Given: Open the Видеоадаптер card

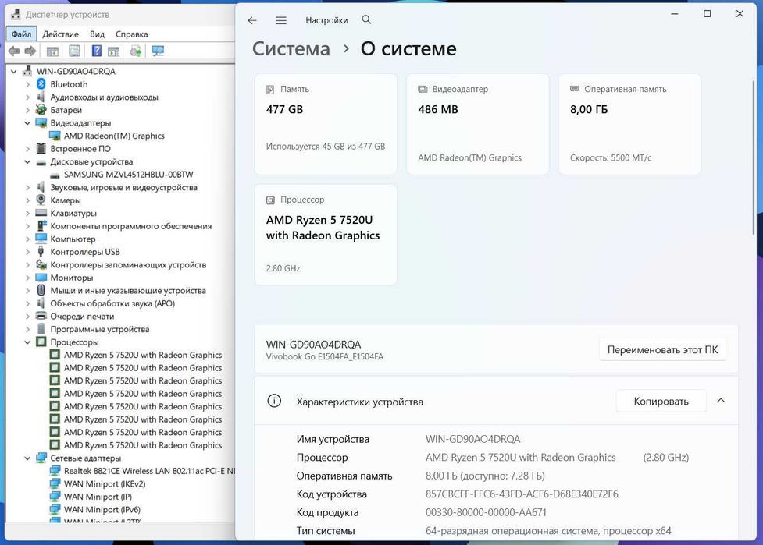Looking at the screenshot, I should tap(477, 124).
